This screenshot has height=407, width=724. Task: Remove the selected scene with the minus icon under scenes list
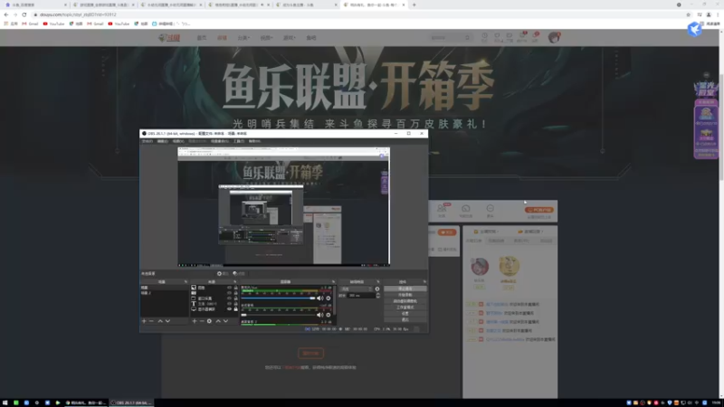[151, 321]
